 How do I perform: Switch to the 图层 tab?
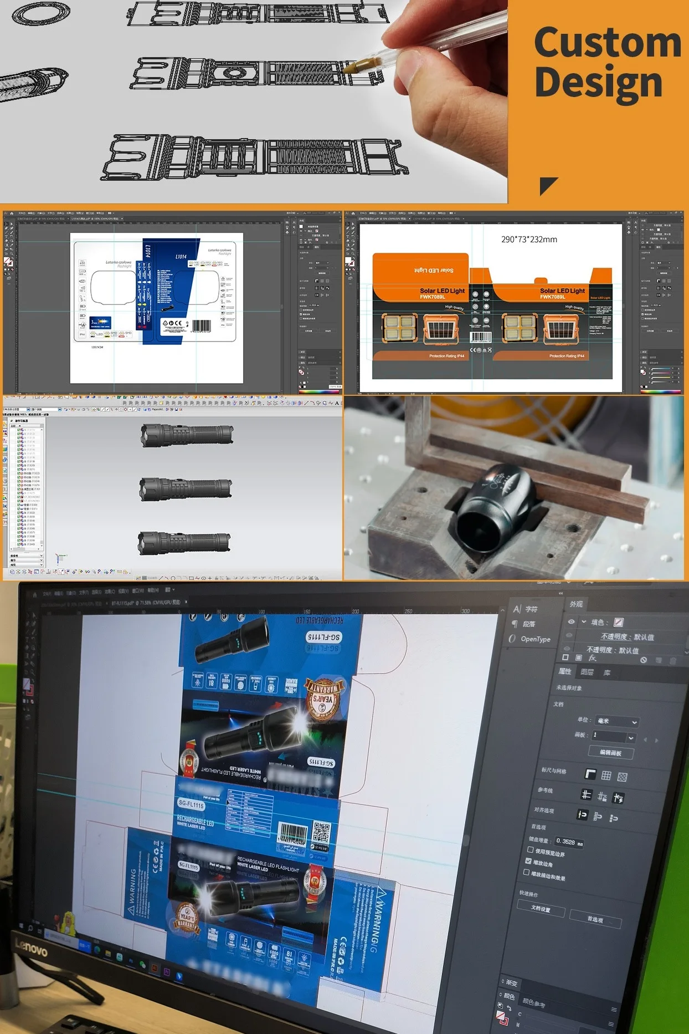pyautogui.click(x=587, y=672)
